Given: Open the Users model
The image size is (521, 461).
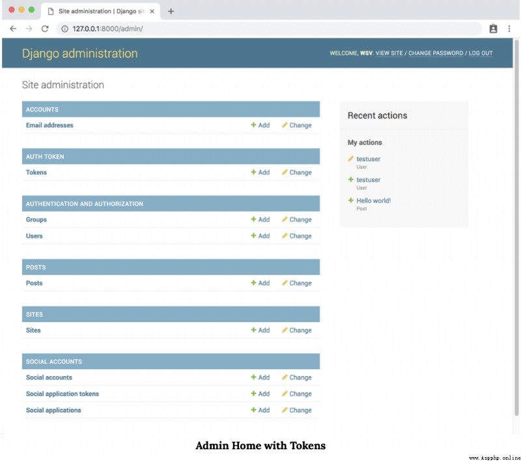Looking at the screenshot, I should click(x=35, y=236).
